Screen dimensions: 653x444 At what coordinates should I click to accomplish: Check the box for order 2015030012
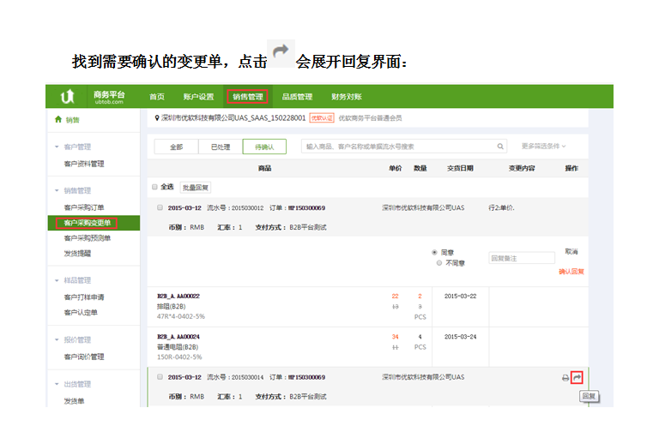160,207
